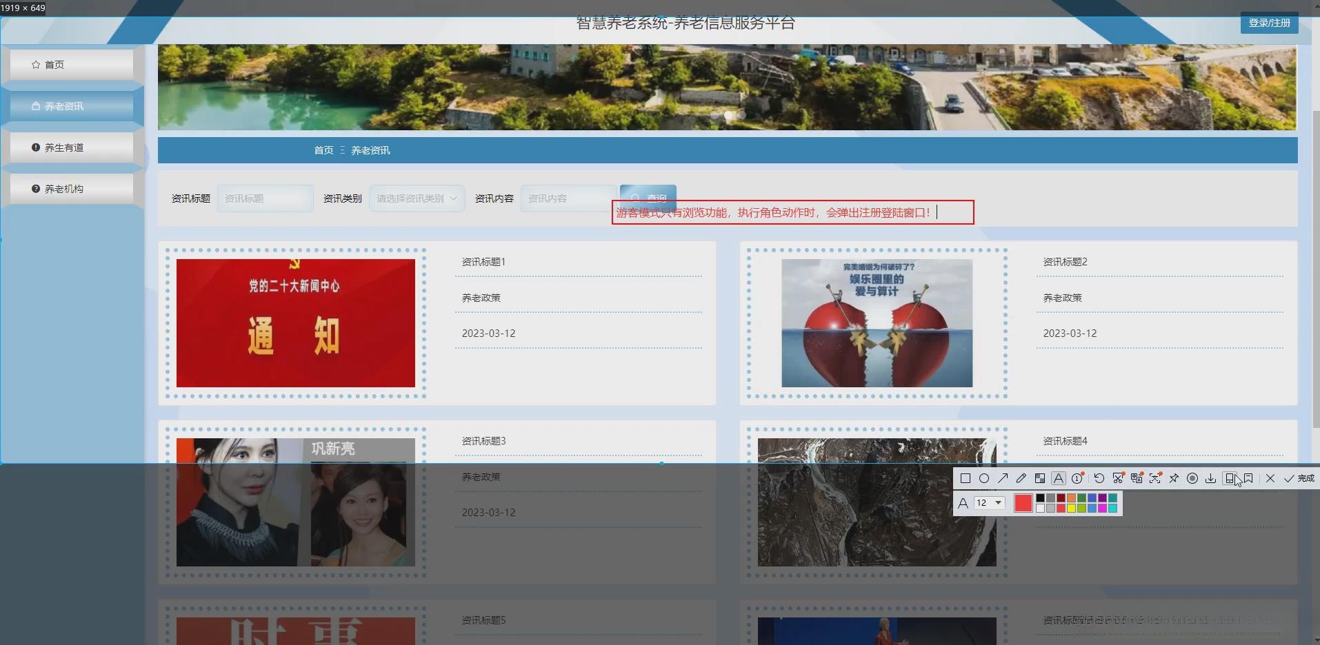Expand the 请选择资讯类别 dropdown
The image size is (1320, 645).
417,198
